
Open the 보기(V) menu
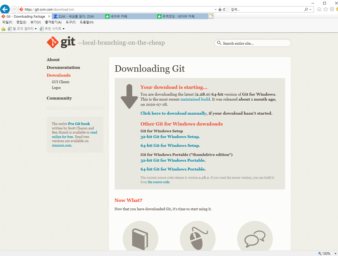(36, 22)
